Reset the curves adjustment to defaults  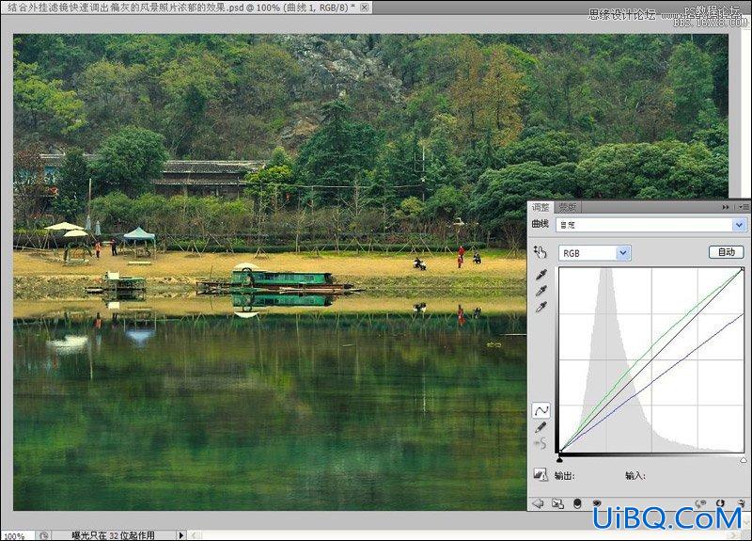pos(720,503)
